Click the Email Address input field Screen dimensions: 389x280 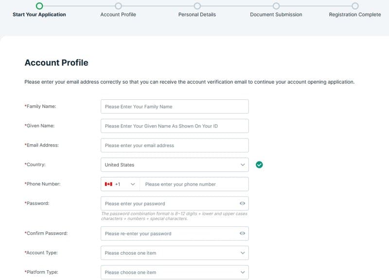(x=175, y=145)
